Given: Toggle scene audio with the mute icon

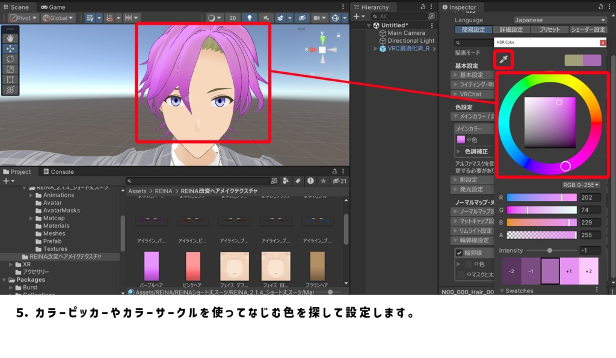Looking at the screenshot, I should click(266, 17).
